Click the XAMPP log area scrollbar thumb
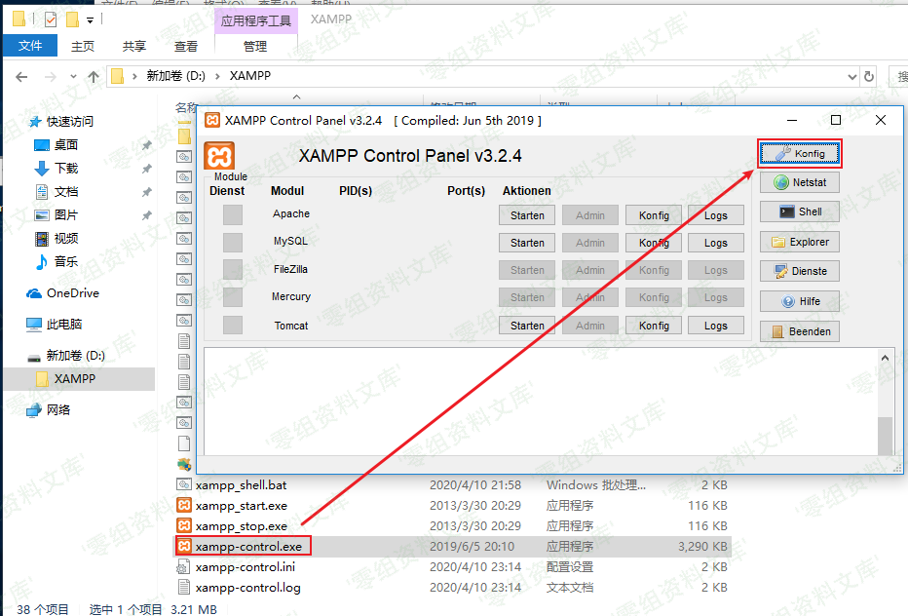908x616 pixels. 885,436
